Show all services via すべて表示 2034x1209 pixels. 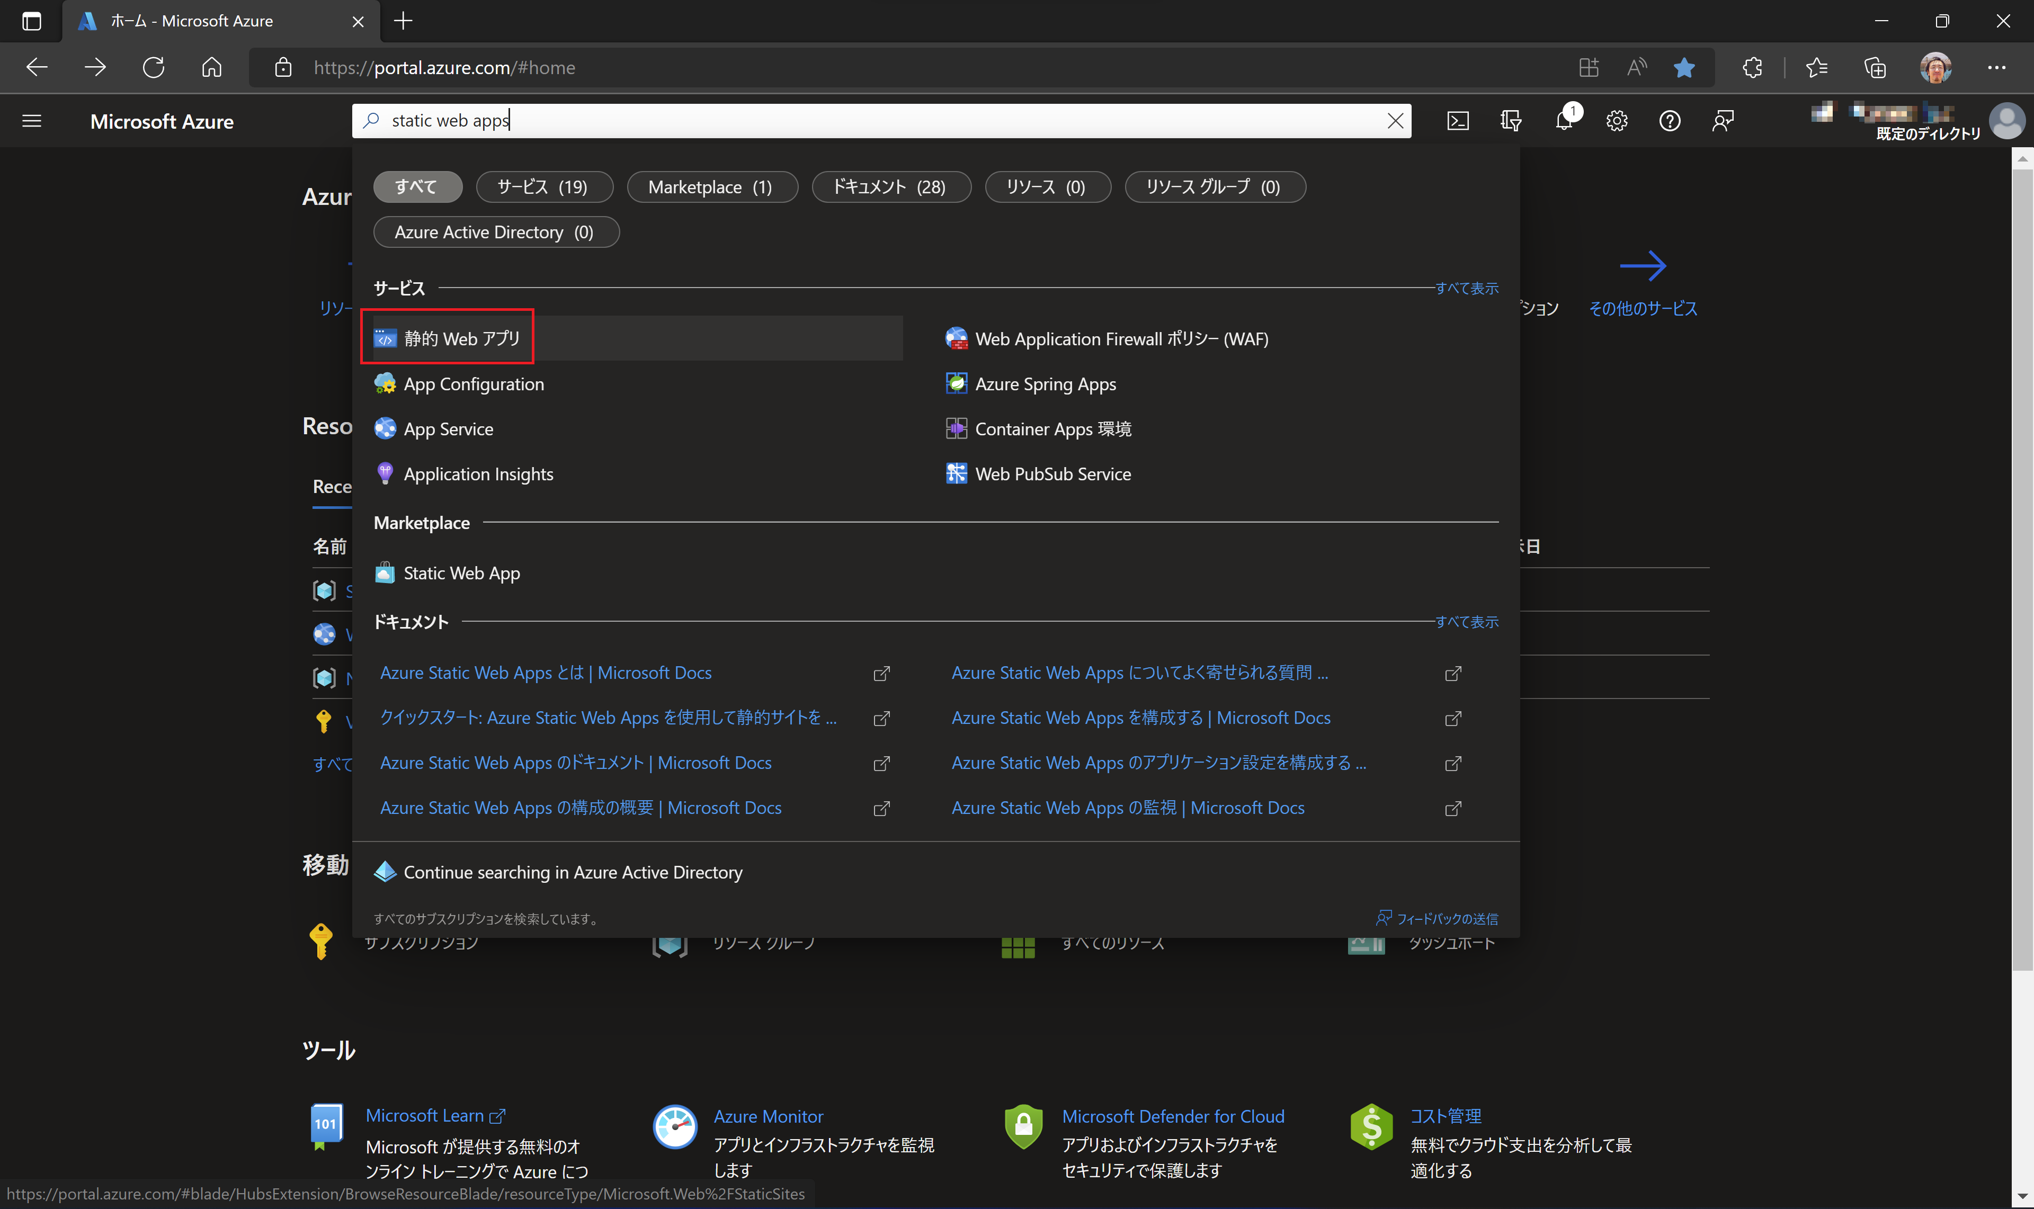click(1466, 289)
